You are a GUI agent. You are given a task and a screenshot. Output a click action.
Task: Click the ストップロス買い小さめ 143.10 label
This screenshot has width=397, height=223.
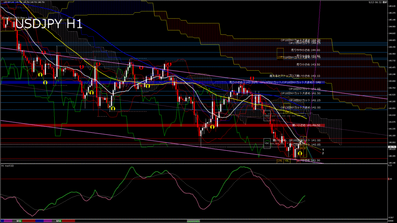coord(295,76)
